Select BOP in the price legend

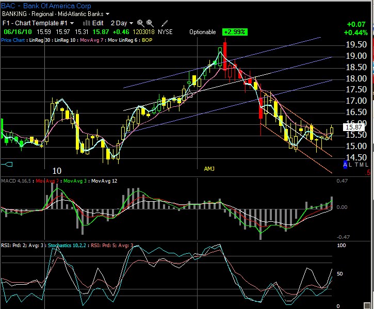tap(147, 40)
